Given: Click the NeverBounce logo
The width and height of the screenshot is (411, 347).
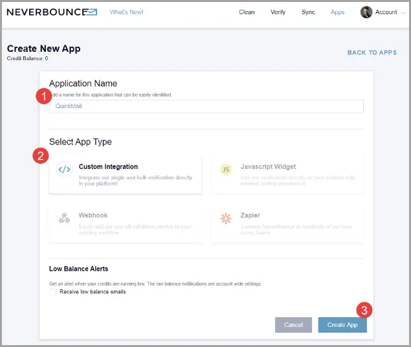Looking at the screenshot, I should (x=52, y=12).
